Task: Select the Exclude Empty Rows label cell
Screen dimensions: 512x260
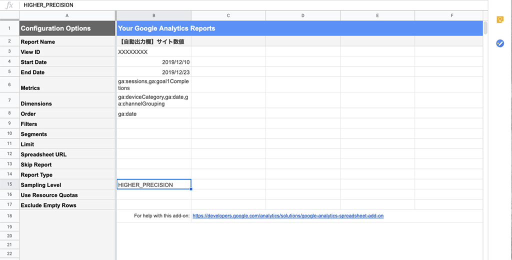Action: [x=67, y=204]
